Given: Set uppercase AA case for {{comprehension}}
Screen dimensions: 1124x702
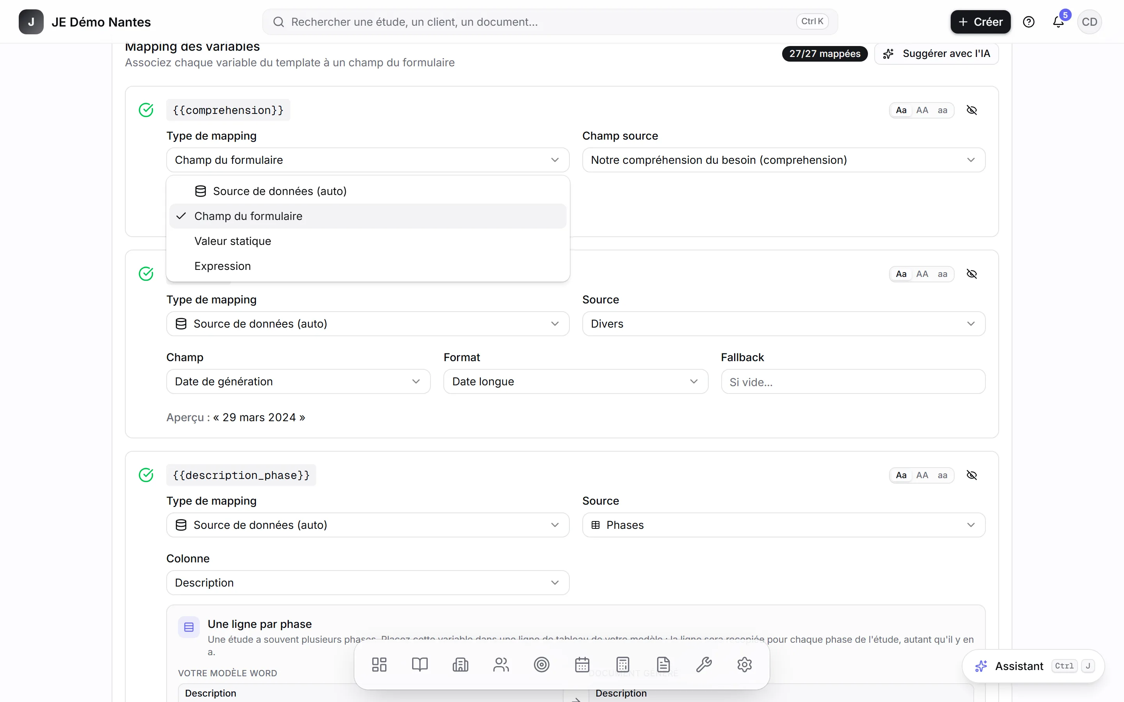Looking at the screenshot, I should [923, 110].
